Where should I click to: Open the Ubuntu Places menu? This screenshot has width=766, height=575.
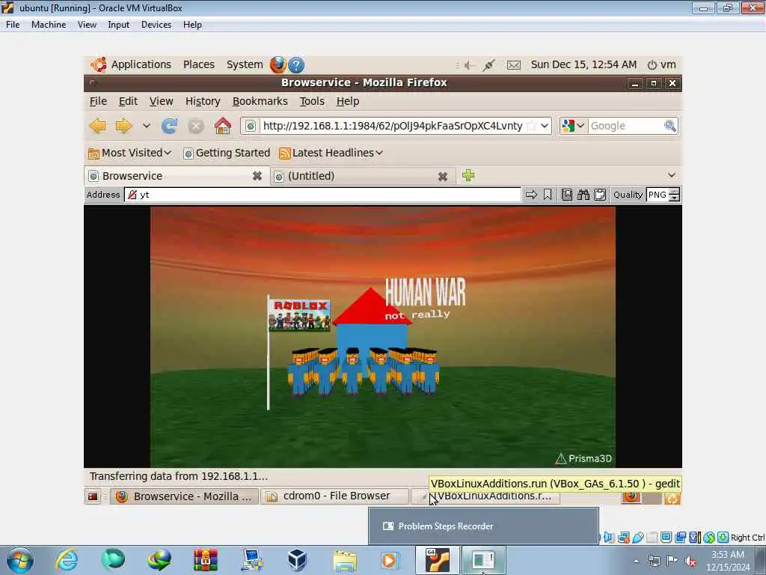199,64
